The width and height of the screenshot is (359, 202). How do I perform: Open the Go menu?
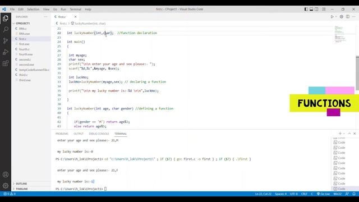55,9
